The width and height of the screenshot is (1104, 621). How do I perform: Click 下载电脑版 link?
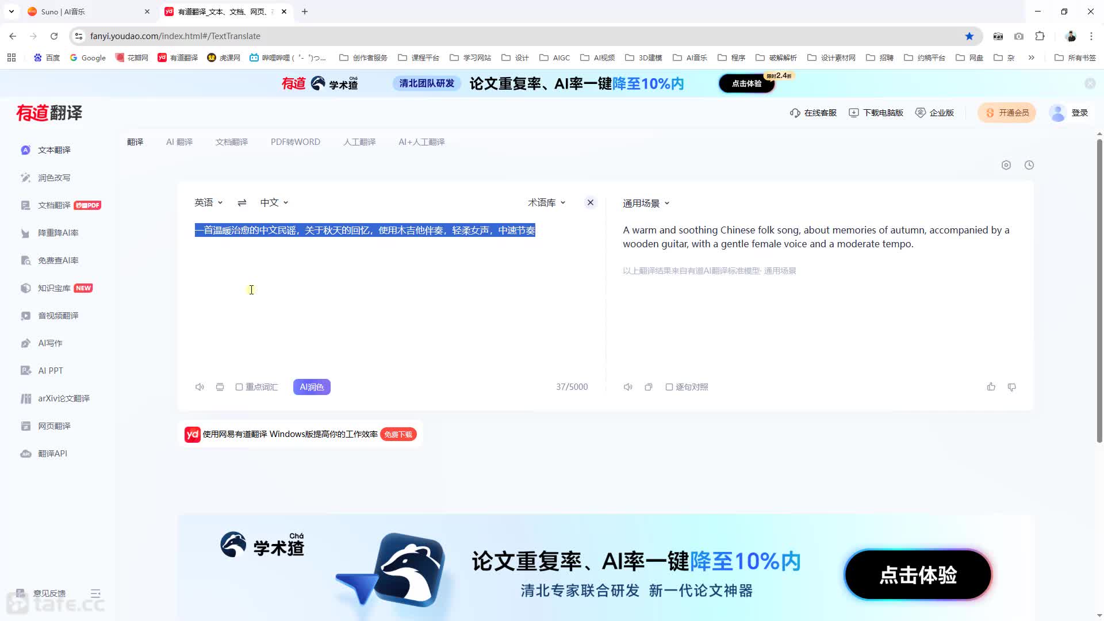click(876, 113)
